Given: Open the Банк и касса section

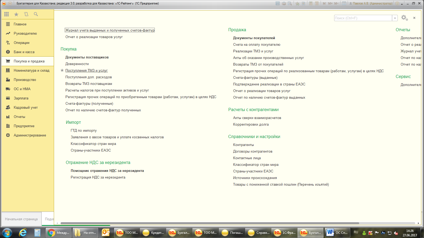Looking at the screenshot, I should [x=28, y=52].
